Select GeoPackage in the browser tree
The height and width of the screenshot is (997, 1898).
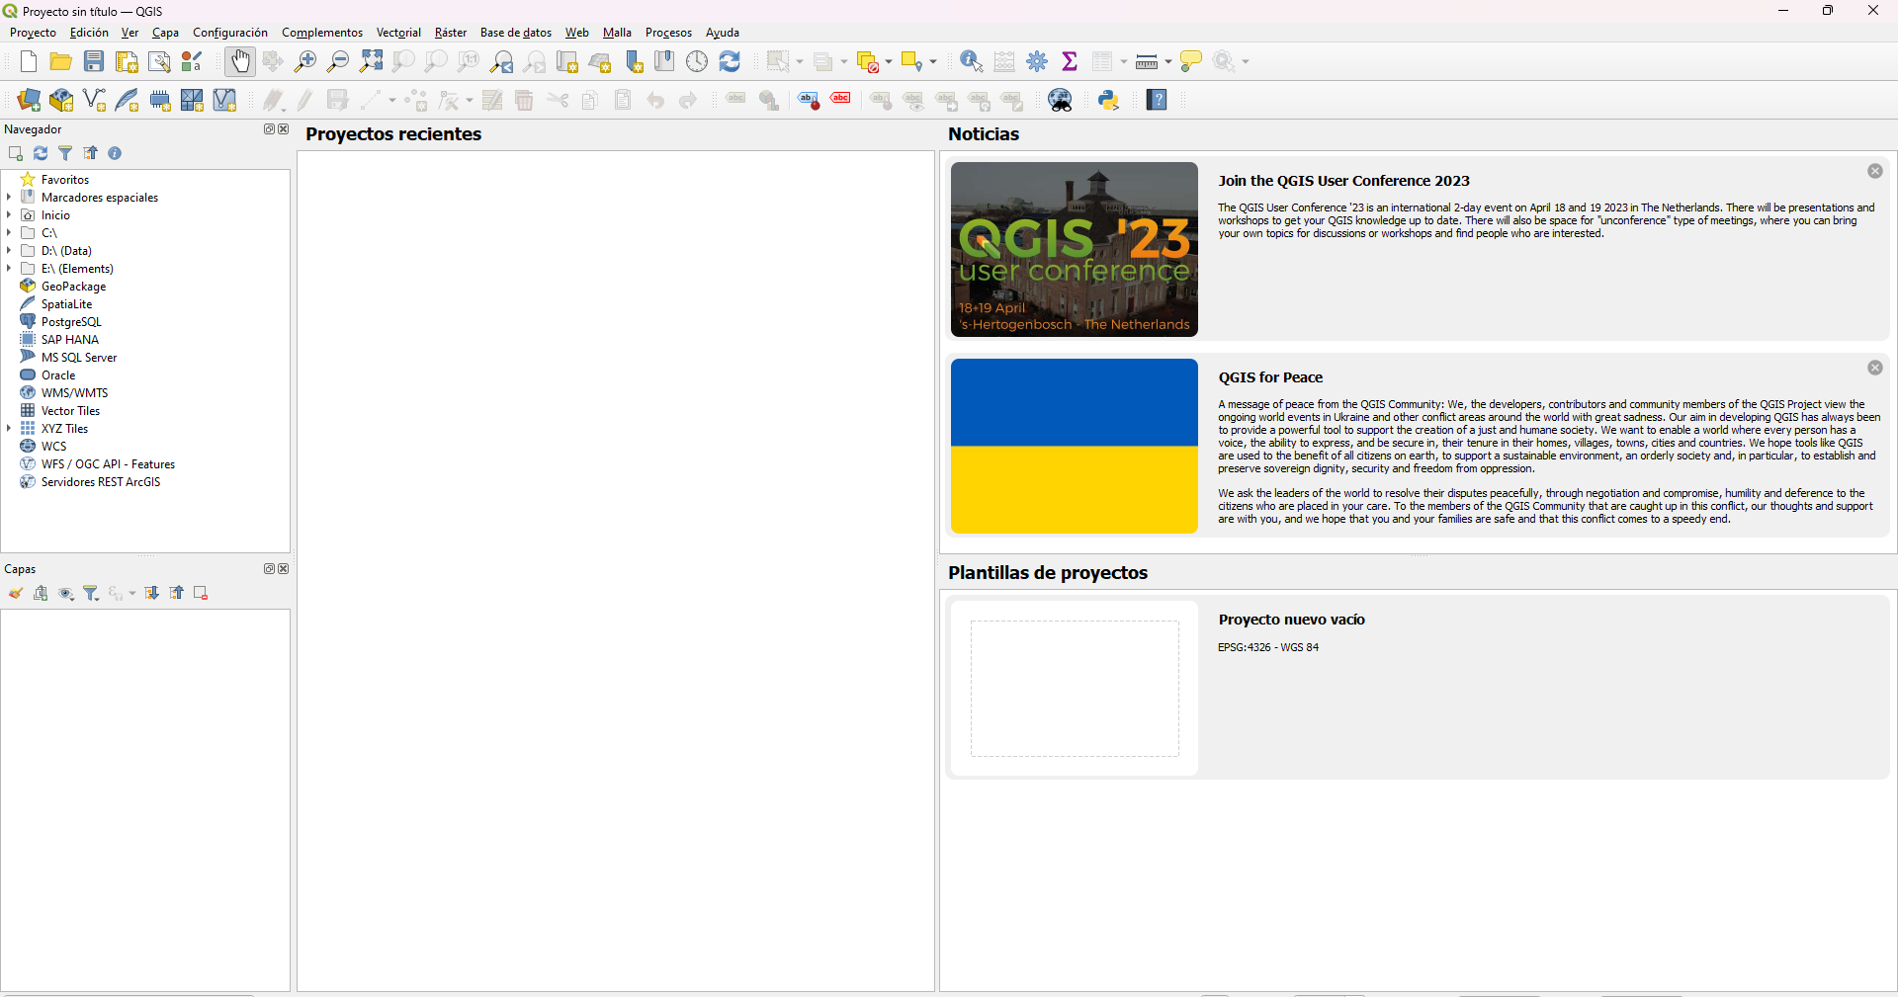[73, 287]
